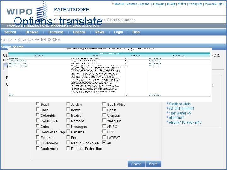The image size is (227, 170).
Task: Switch language to Korean (한국어)
Action: [182, 4]
